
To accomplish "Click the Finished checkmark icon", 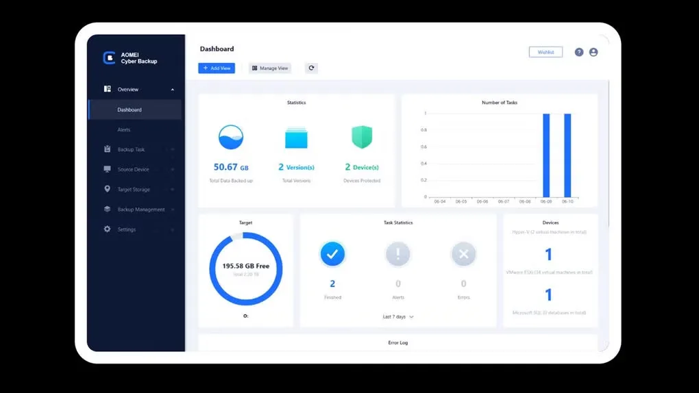I will tap(332, 254).
